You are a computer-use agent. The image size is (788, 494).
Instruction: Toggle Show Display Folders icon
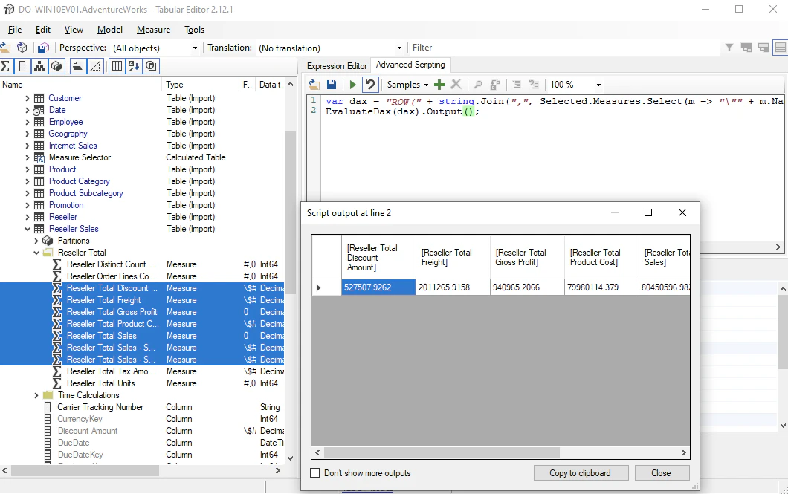pos(78,66)
